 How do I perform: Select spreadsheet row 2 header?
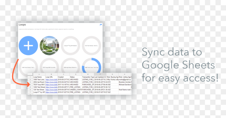coord(30,79)
